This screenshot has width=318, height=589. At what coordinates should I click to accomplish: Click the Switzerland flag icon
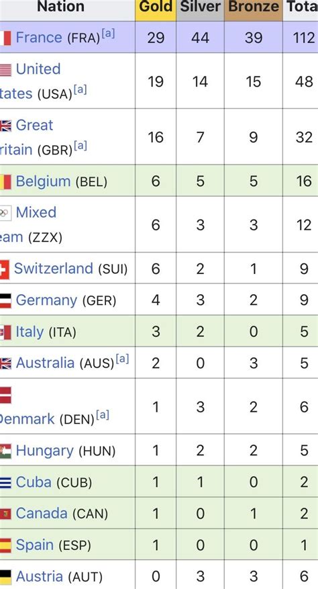pyautogui.click(x=5, y=269)
